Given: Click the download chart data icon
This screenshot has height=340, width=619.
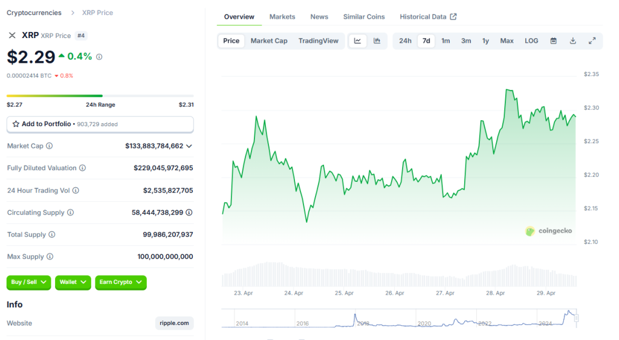Looking at the screenshot, I should click(573, 40).
